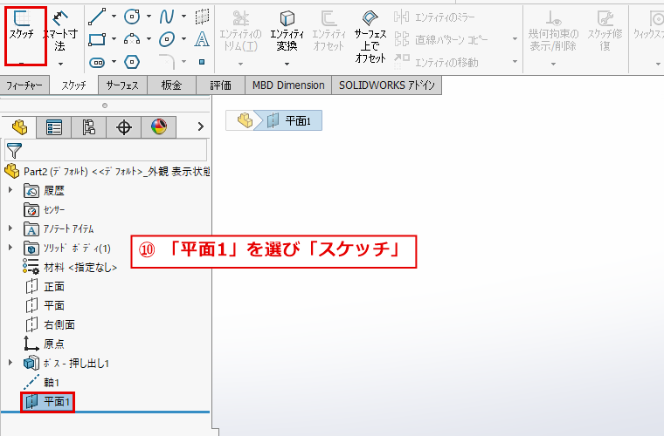Switch to the 板金 (Sheet Metal) tab
This screenshot has height=436, width=664.
point(171,85)
